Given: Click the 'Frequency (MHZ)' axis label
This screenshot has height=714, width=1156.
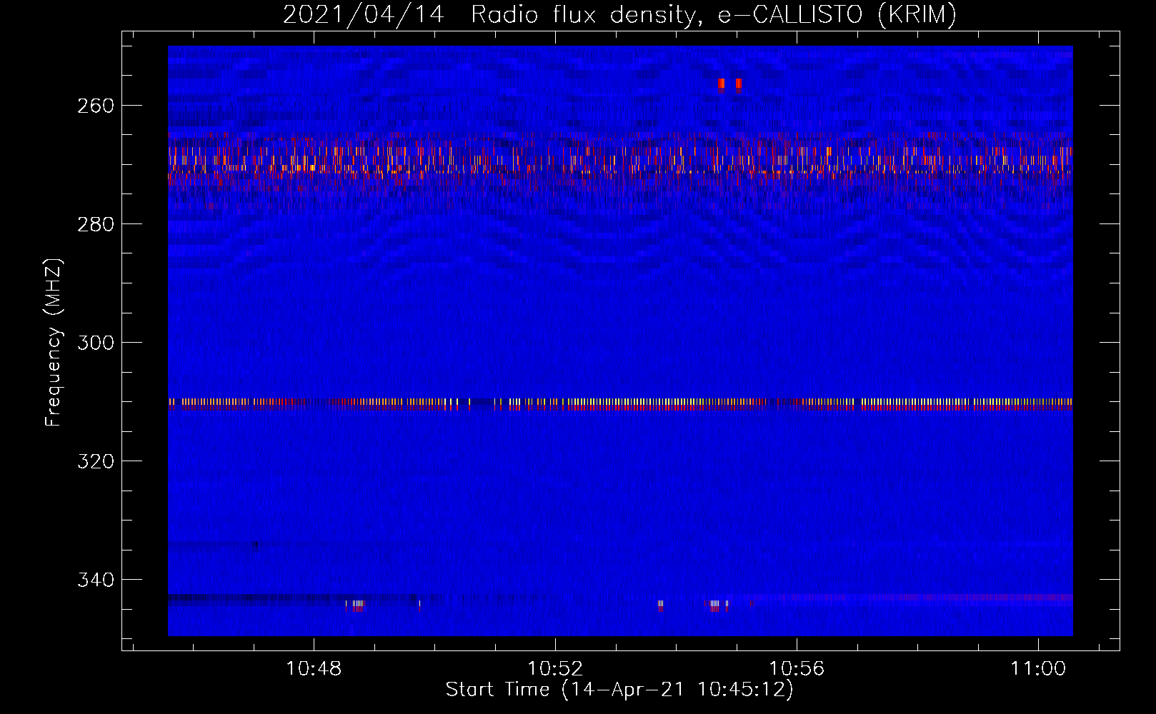Looking at the screenshot, I should (x=54, y=342).
